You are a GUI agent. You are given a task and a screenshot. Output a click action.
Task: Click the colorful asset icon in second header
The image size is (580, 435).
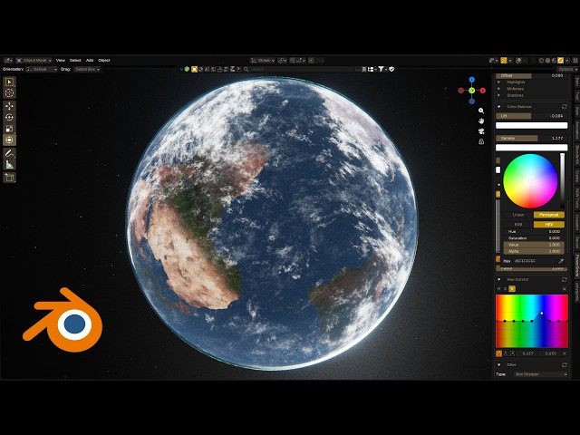pyautogui.click(x=188, y=69)
